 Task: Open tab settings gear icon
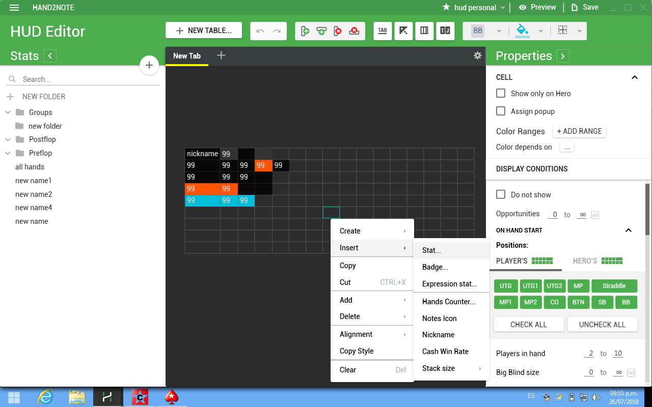477,55
